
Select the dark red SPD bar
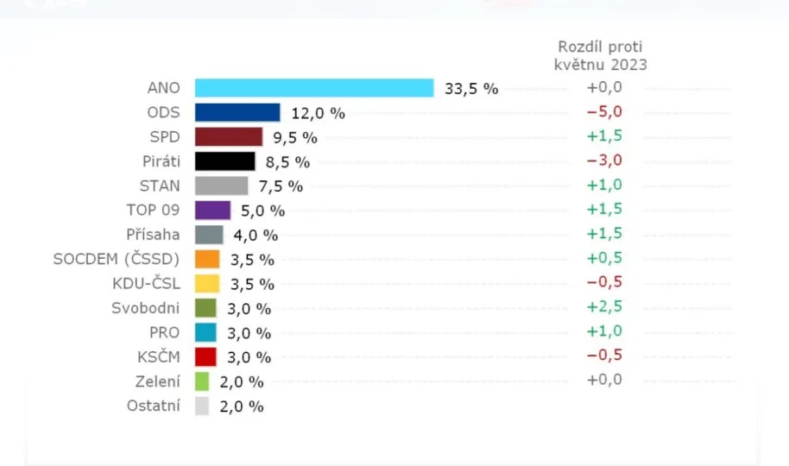(229, 137)
